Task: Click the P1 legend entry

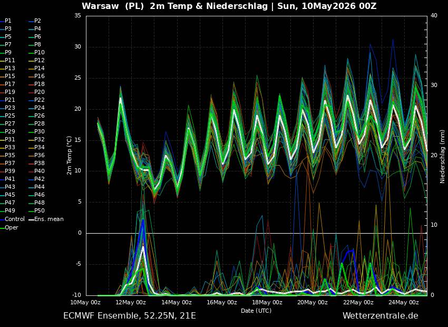Action: (6, 21)
